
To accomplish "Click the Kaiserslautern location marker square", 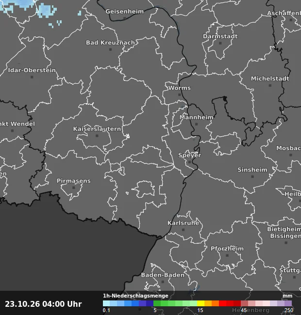I will coord(97,136).
